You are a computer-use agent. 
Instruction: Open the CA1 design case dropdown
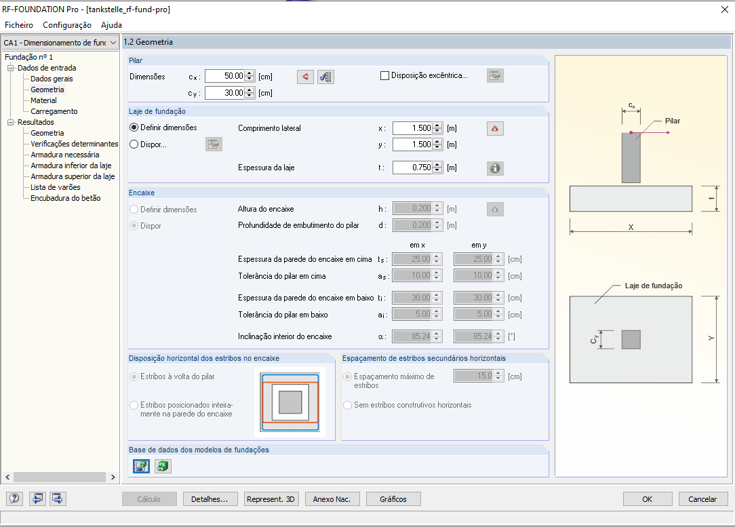tap(114, 42)
